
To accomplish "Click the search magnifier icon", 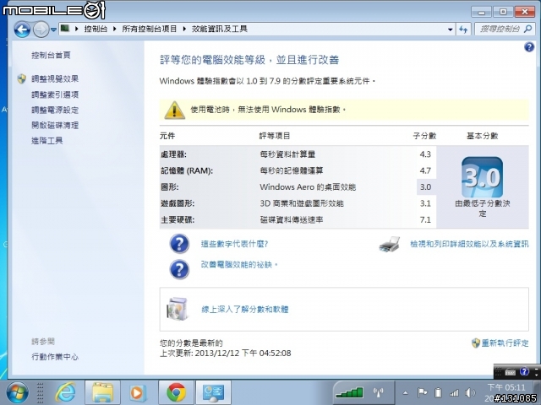I will 527,30.
